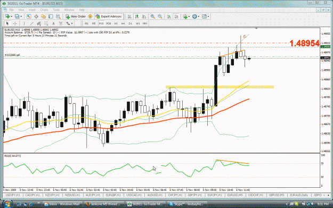This screenshot has height=208, width=333.
Task: Open the Profiles toolbar icon
Action: 17,16
